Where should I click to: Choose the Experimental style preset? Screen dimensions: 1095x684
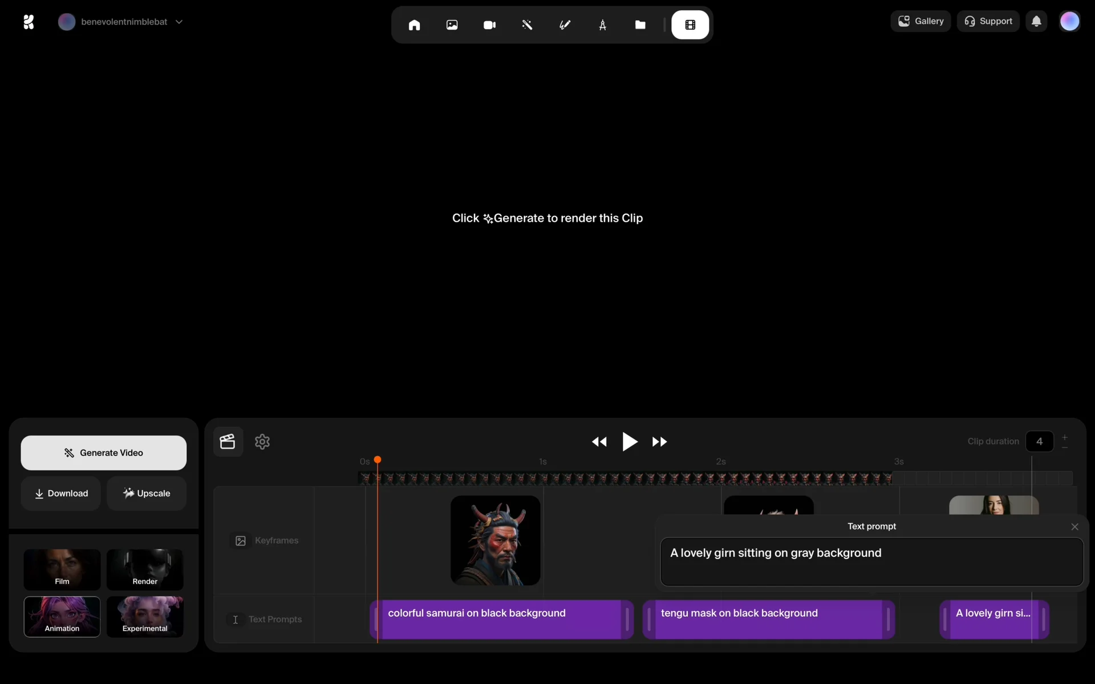click(x=145, y=617)
